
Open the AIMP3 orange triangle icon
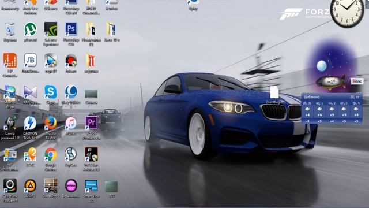(30, 186)
